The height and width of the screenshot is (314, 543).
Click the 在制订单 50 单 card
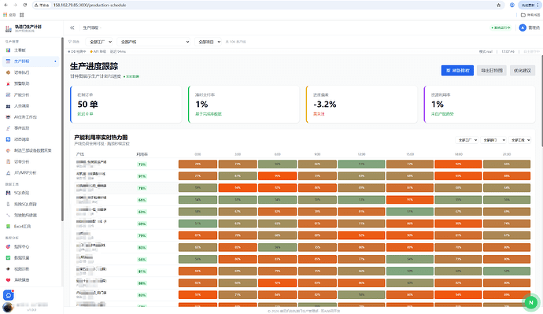pyautogui.click(x=126, y=104)
